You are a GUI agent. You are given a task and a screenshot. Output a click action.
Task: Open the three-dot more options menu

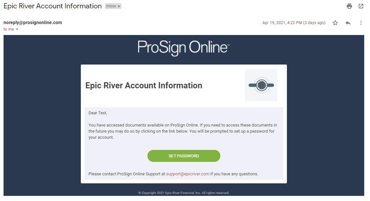tap(361, 23)
